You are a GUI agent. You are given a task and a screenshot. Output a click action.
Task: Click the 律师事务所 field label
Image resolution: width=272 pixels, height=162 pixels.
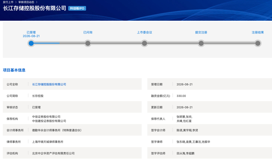[x=14, y=142]
